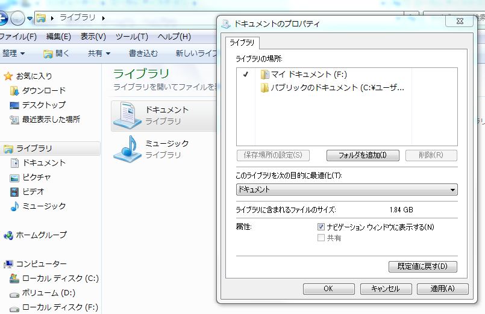485x314 pixels.
Task: Click the 開く toolbar button
Action: tap(57, 54)
